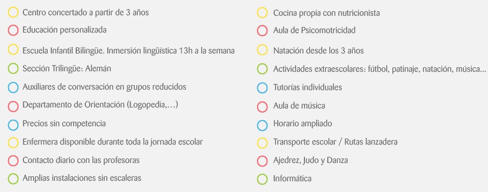
Task: Select the yellow bullet beside Cocina propia con nutricionista
Action: [262, 13]
